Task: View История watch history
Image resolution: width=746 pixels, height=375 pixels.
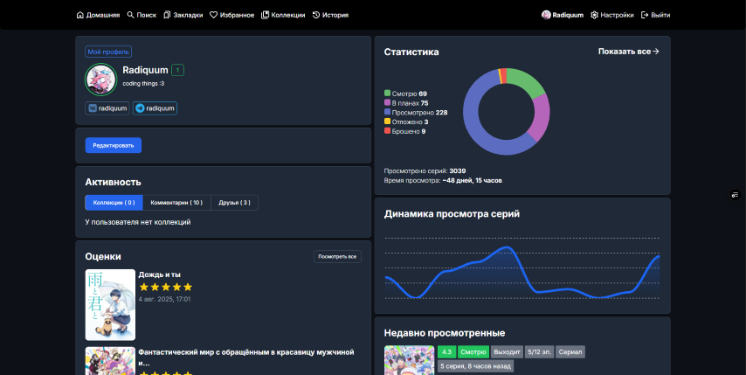Action: (330, 15)
